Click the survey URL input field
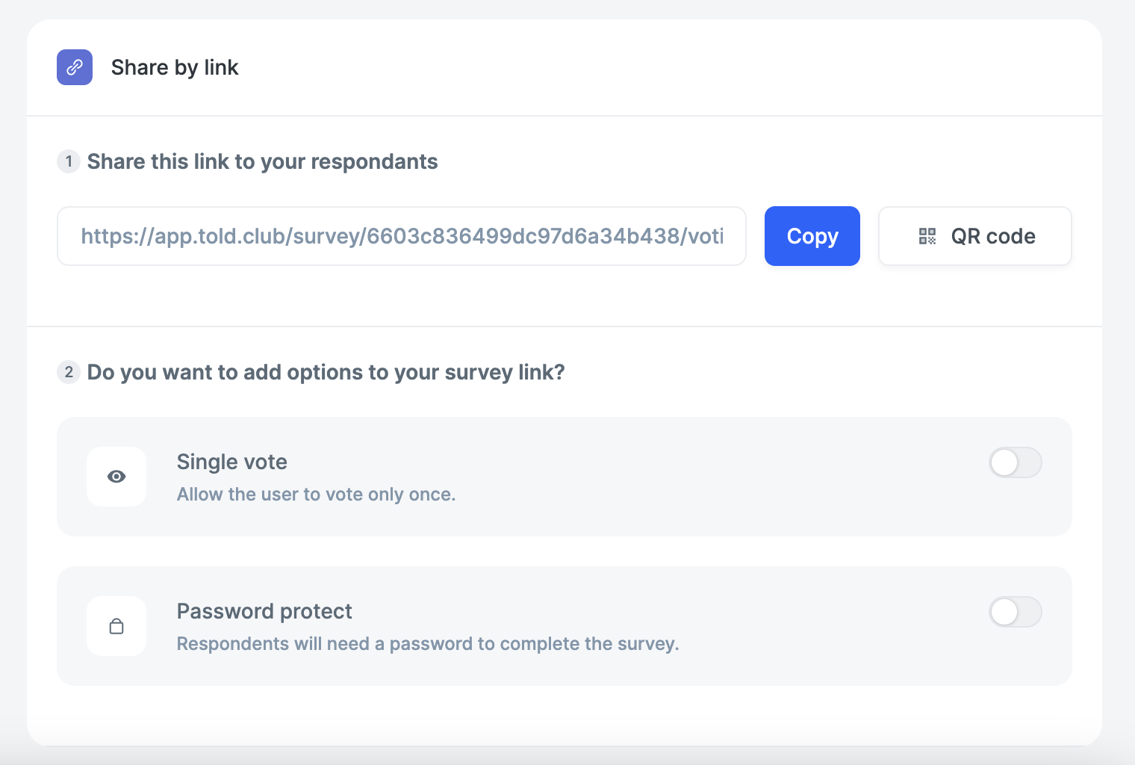The width and height of the screenshot is (1135, 765). 402,236
